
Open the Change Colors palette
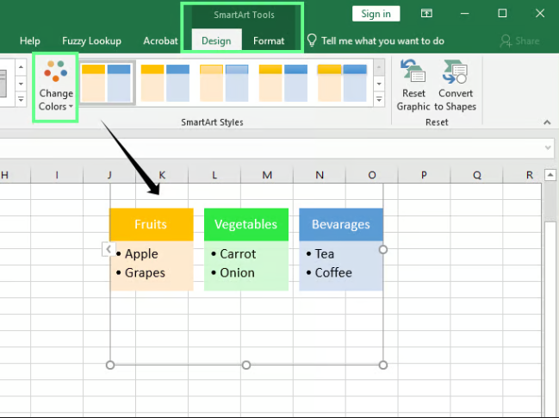(56, 87)
